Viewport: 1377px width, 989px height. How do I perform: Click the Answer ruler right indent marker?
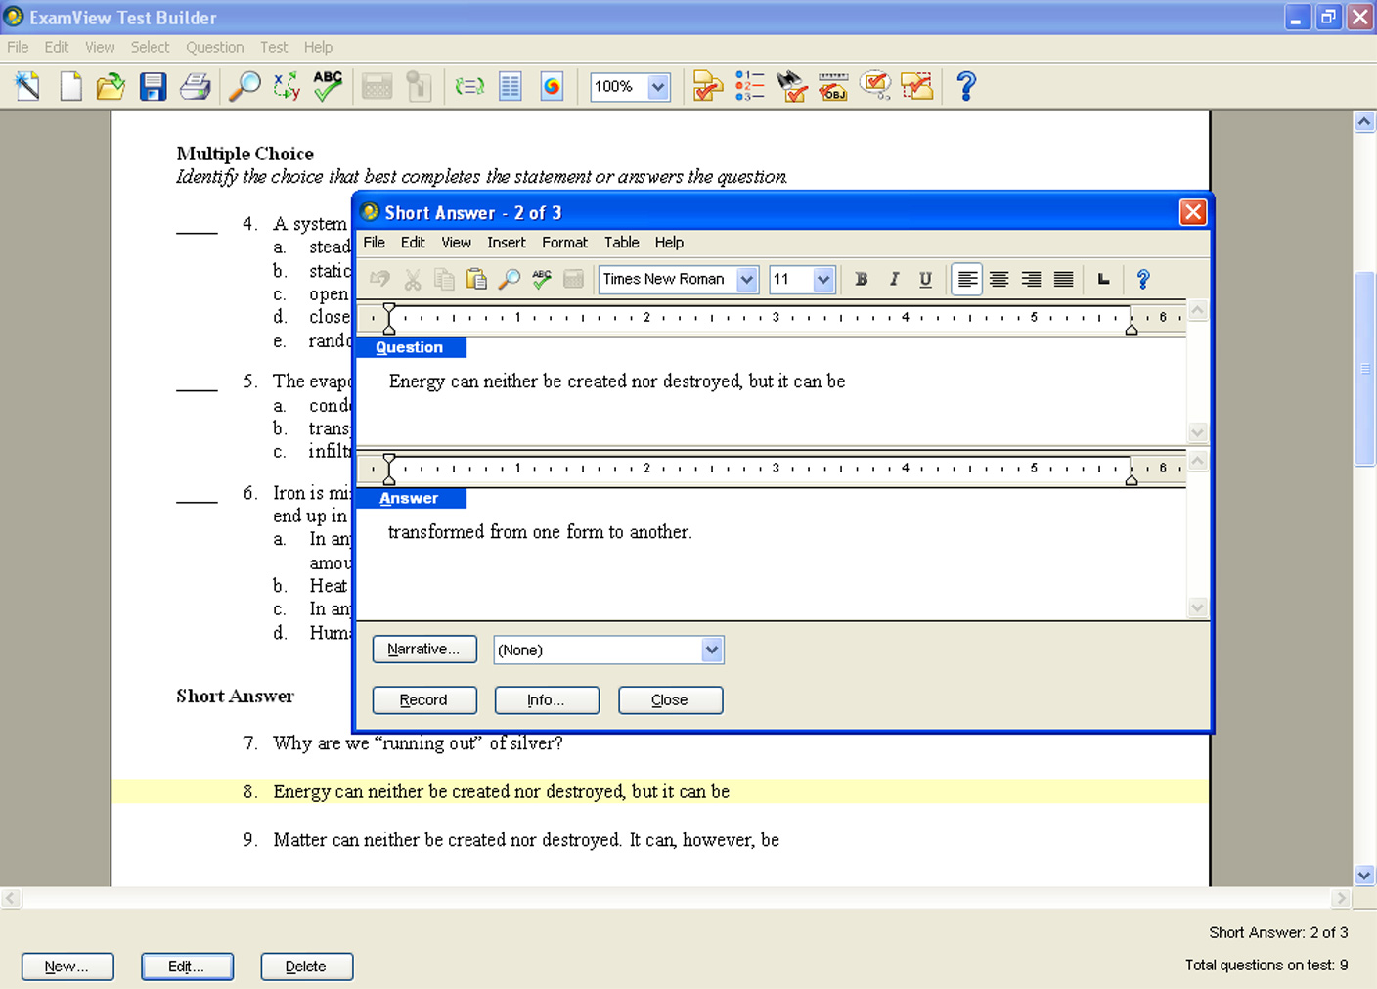click(1132, 480)
